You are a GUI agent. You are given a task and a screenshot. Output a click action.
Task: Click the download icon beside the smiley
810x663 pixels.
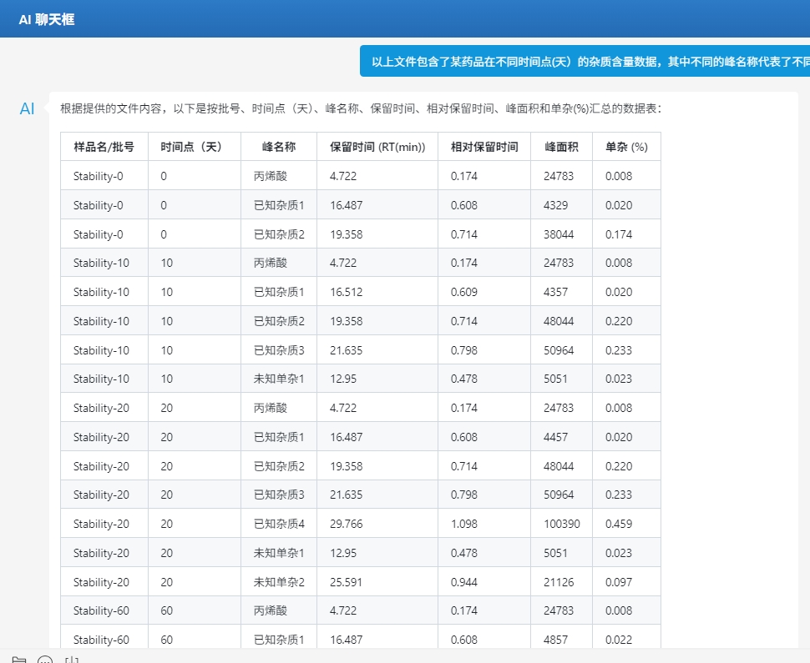pyautogui.click(x=72, y=659)
